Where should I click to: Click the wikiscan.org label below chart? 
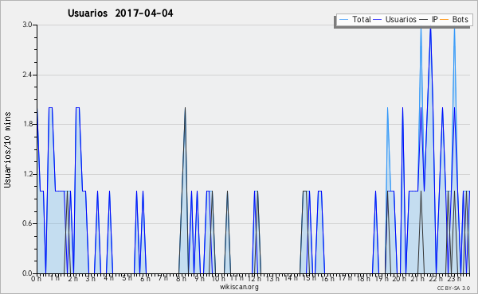coord(239,287)
